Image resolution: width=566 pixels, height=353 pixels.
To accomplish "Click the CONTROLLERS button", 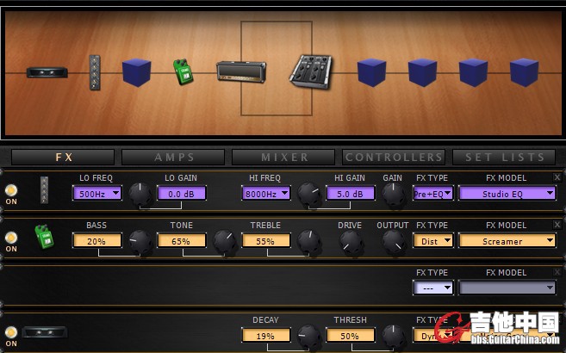I will pyautogui.click(x=394, y=158).
